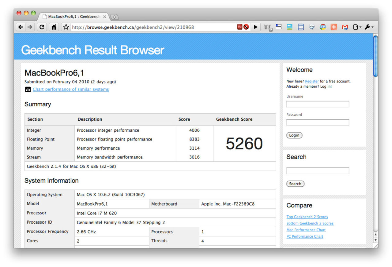Open the Mac Performance Chart link
The image size is (392, 267).
click(306, 230)
